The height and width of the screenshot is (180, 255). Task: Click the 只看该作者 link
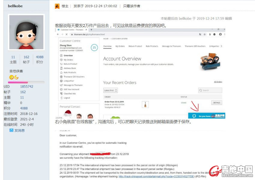pos(132,6)
